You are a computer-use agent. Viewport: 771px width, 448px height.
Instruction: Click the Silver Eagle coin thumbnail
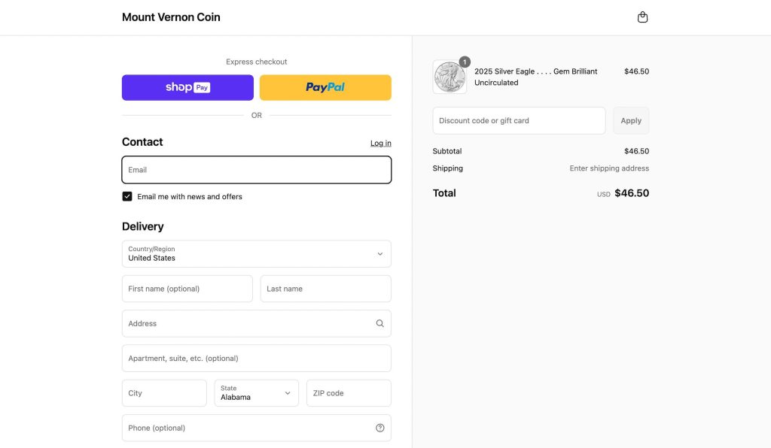pos(449,77)
